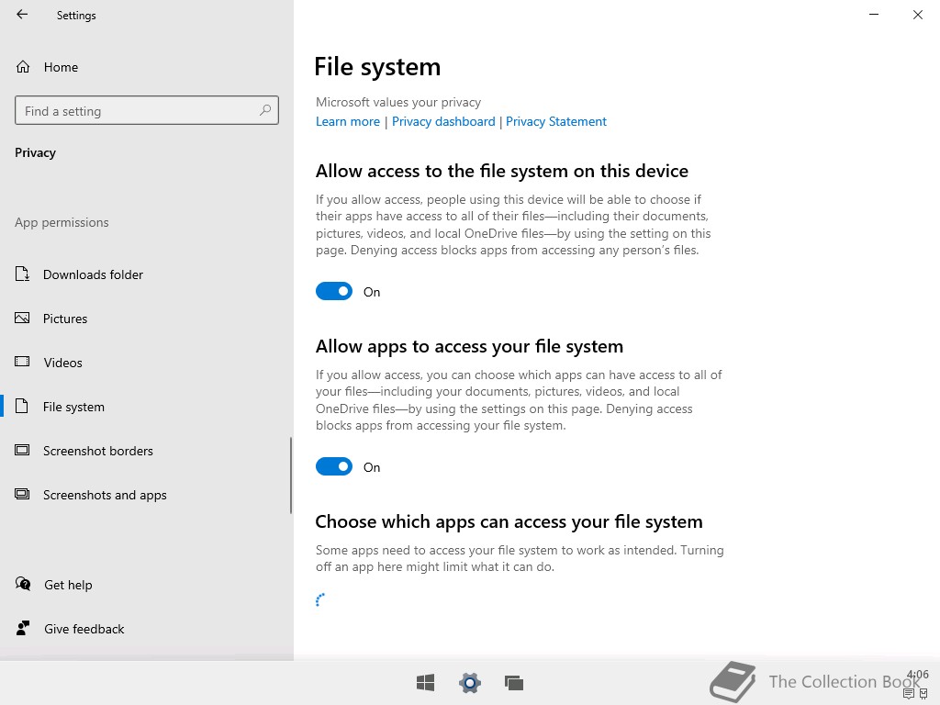Click the Give feedback person icon
This screenshot has height=705, width=940.
click(x=23, y=628)
